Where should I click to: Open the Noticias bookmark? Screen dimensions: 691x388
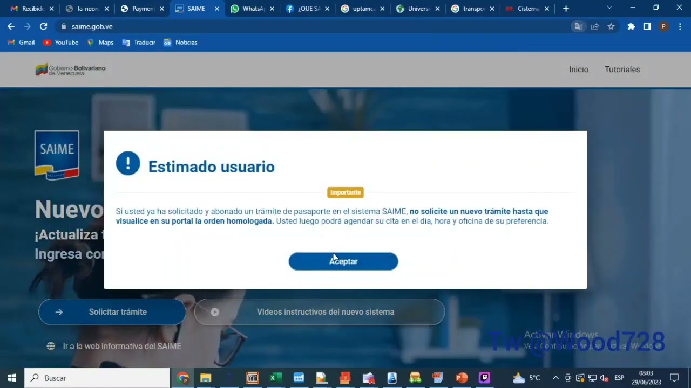tap(180, 43)
